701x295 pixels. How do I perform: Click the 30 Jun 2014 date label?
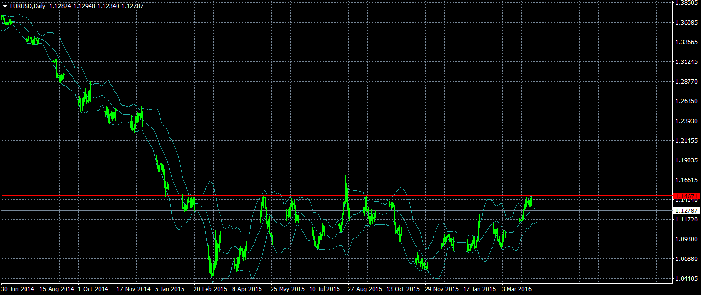18,289
